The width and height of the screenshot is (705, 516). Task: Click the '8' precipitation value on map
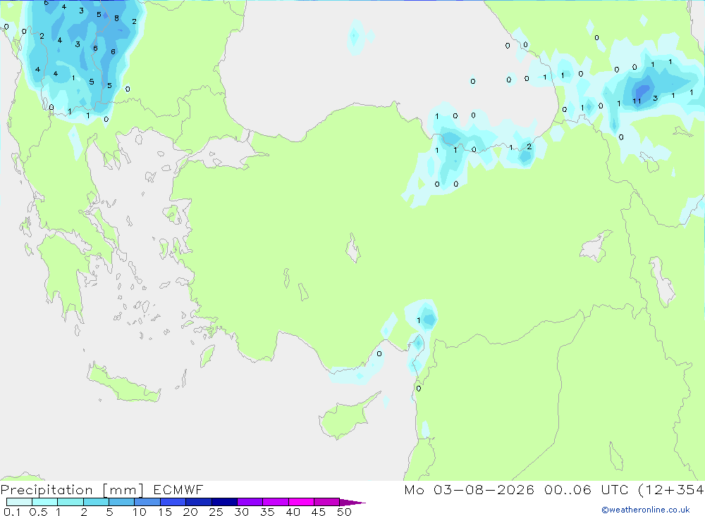116,18
